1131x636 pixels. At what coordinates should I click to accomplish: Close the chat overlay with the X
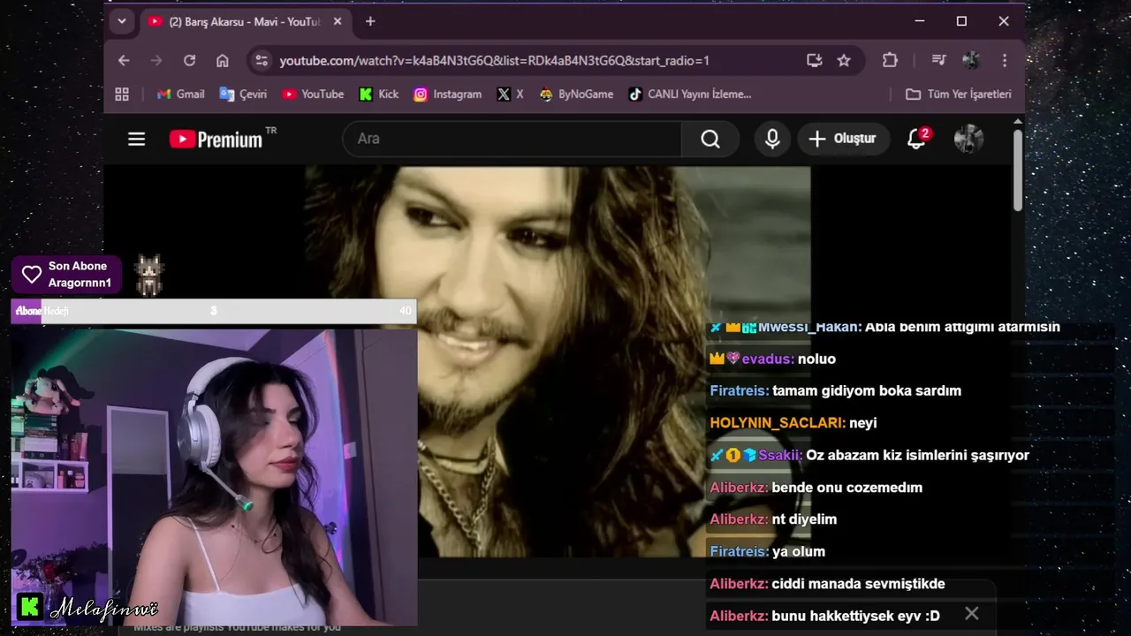point(972,613)
